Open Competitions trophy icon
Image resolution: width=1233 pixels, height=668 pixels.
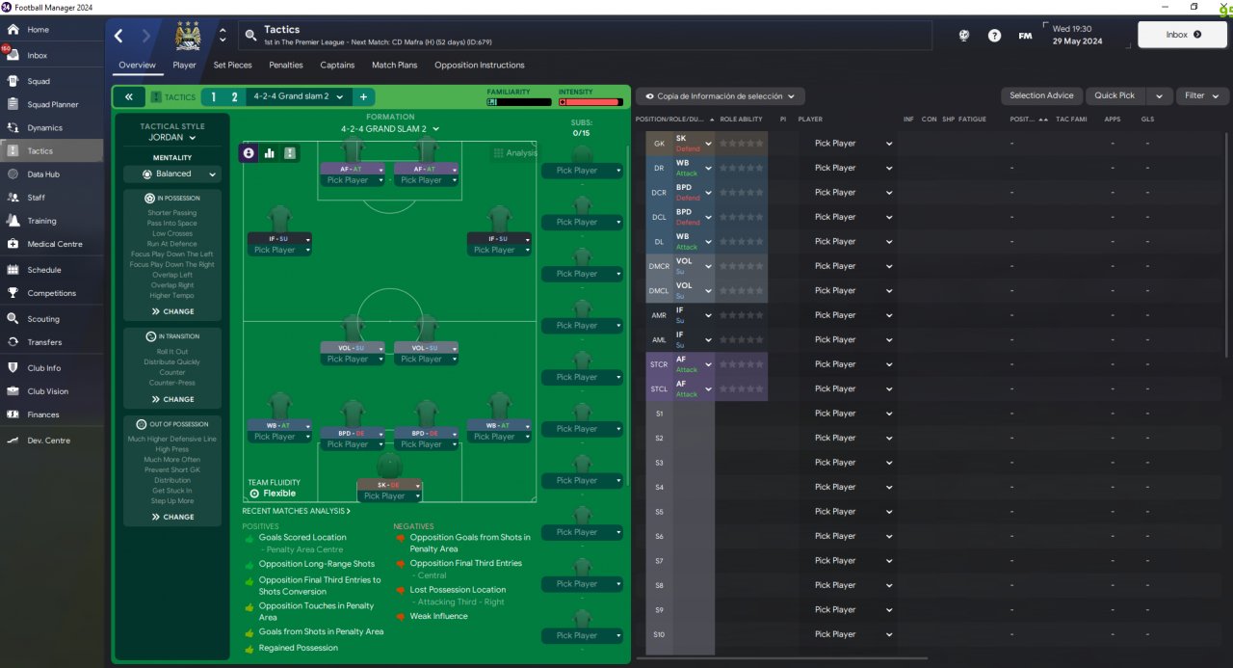(13, 293)
